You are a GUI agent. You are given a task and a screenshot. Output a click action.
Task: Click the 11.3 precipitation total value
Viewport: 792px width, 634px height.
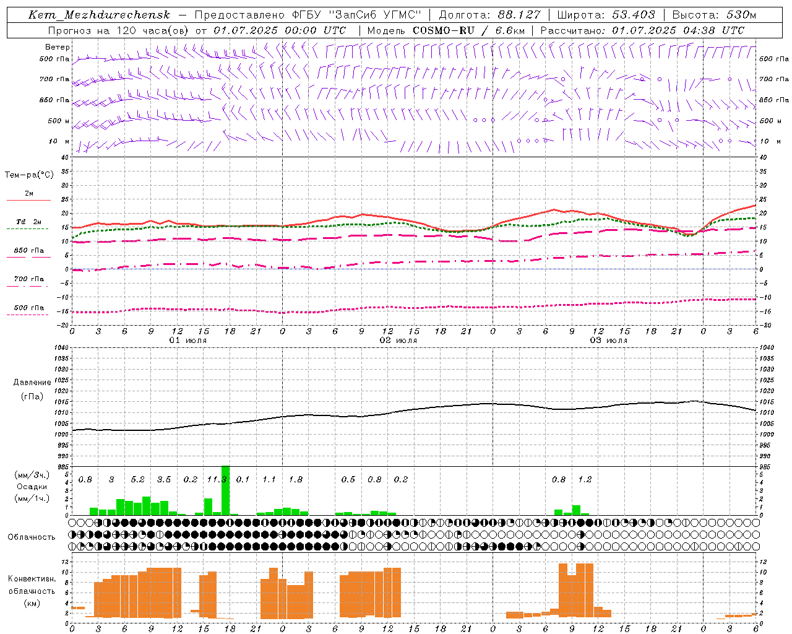[217, 479]
